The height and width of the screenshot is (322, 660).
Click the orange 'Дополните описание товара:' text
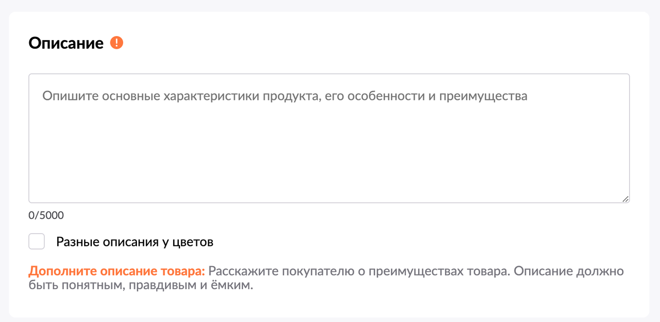point(117,272)
